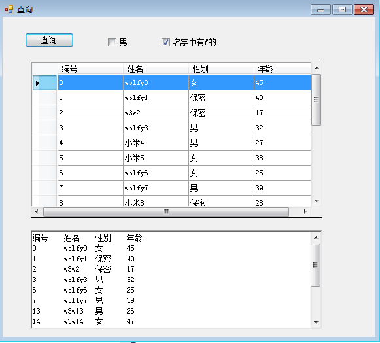
Task: Click age cell 49 in grid
Action: [x=283, y=98]
